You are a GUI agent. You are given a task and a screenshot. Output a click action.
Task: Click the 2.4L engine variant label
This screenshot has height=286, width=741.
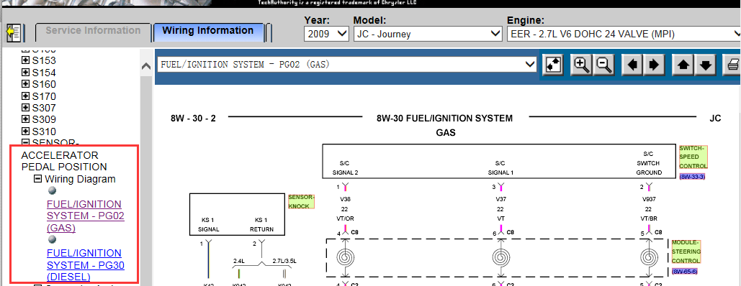pos(240,260)
